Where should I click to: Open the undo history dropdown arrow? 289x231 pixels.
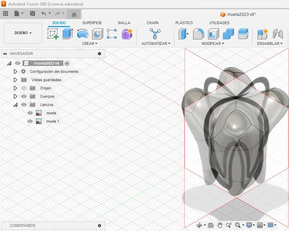(x=49, y=13)
